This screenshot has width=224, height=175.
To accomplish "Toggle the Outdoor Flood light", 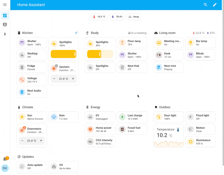I will pos(190,117).
